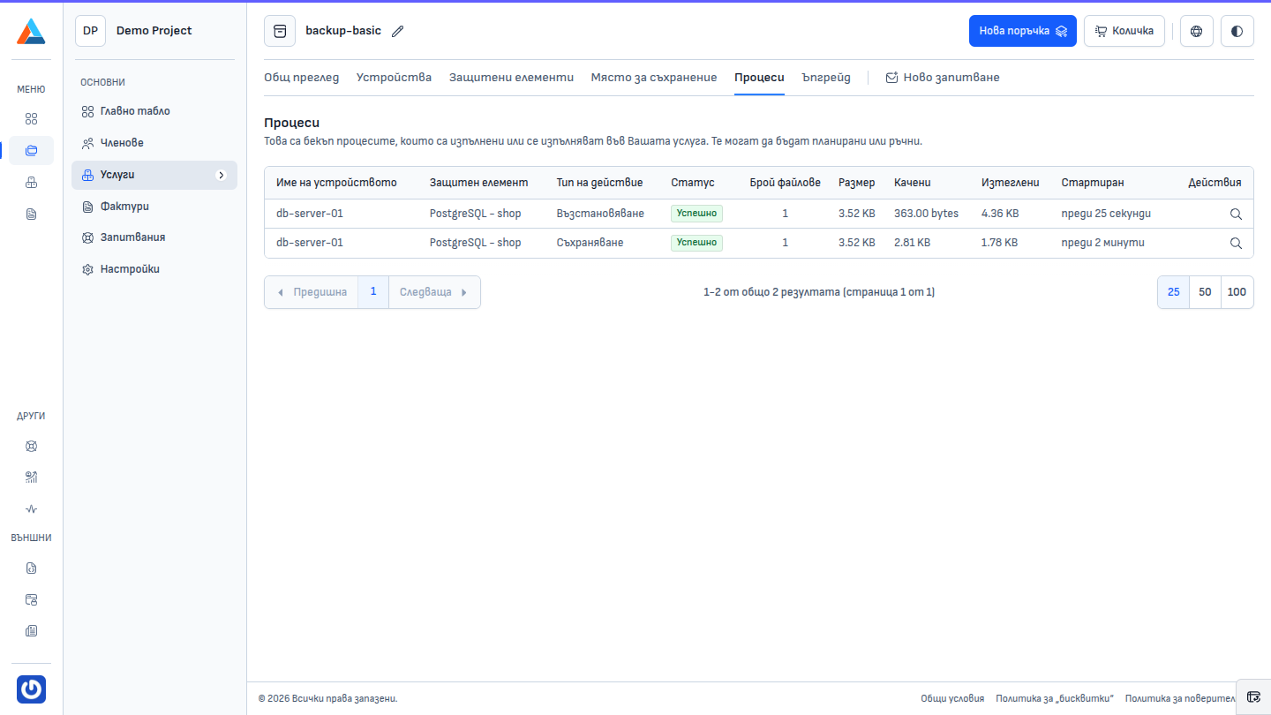
Task: Set page size to 100
Action: coord(1237,292)
